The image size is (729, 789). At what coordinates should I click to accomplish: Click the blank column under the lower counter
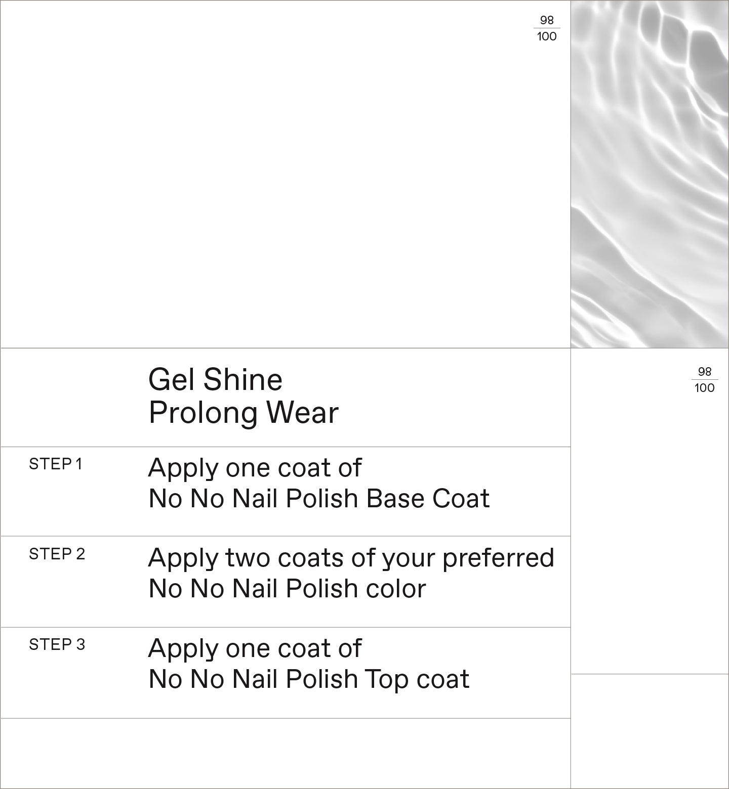point(650,531)
